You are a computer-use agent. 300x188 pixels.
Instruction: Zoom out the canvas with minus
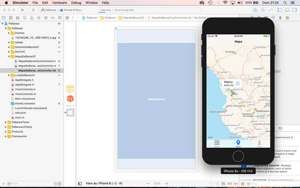tap(148, 184)
